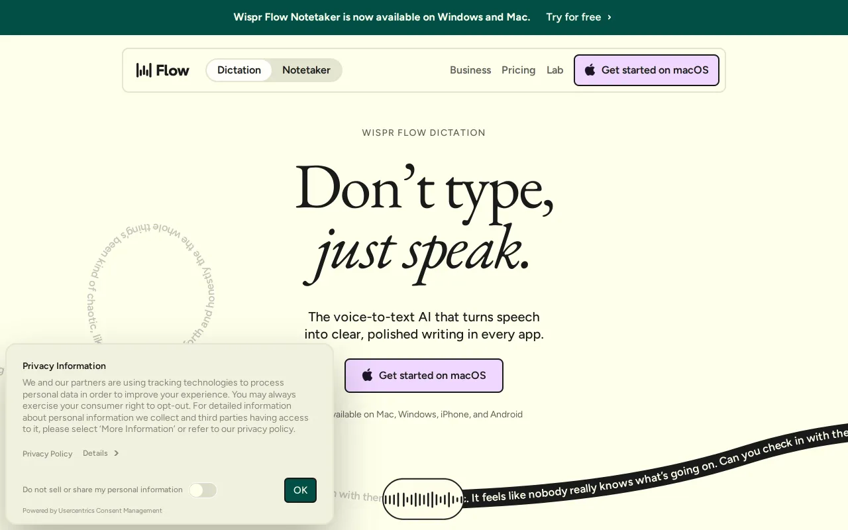Viewport: 848px width, 530px height.
Task: Click the 'Privacy Information' heading
Action: (64, 366)
